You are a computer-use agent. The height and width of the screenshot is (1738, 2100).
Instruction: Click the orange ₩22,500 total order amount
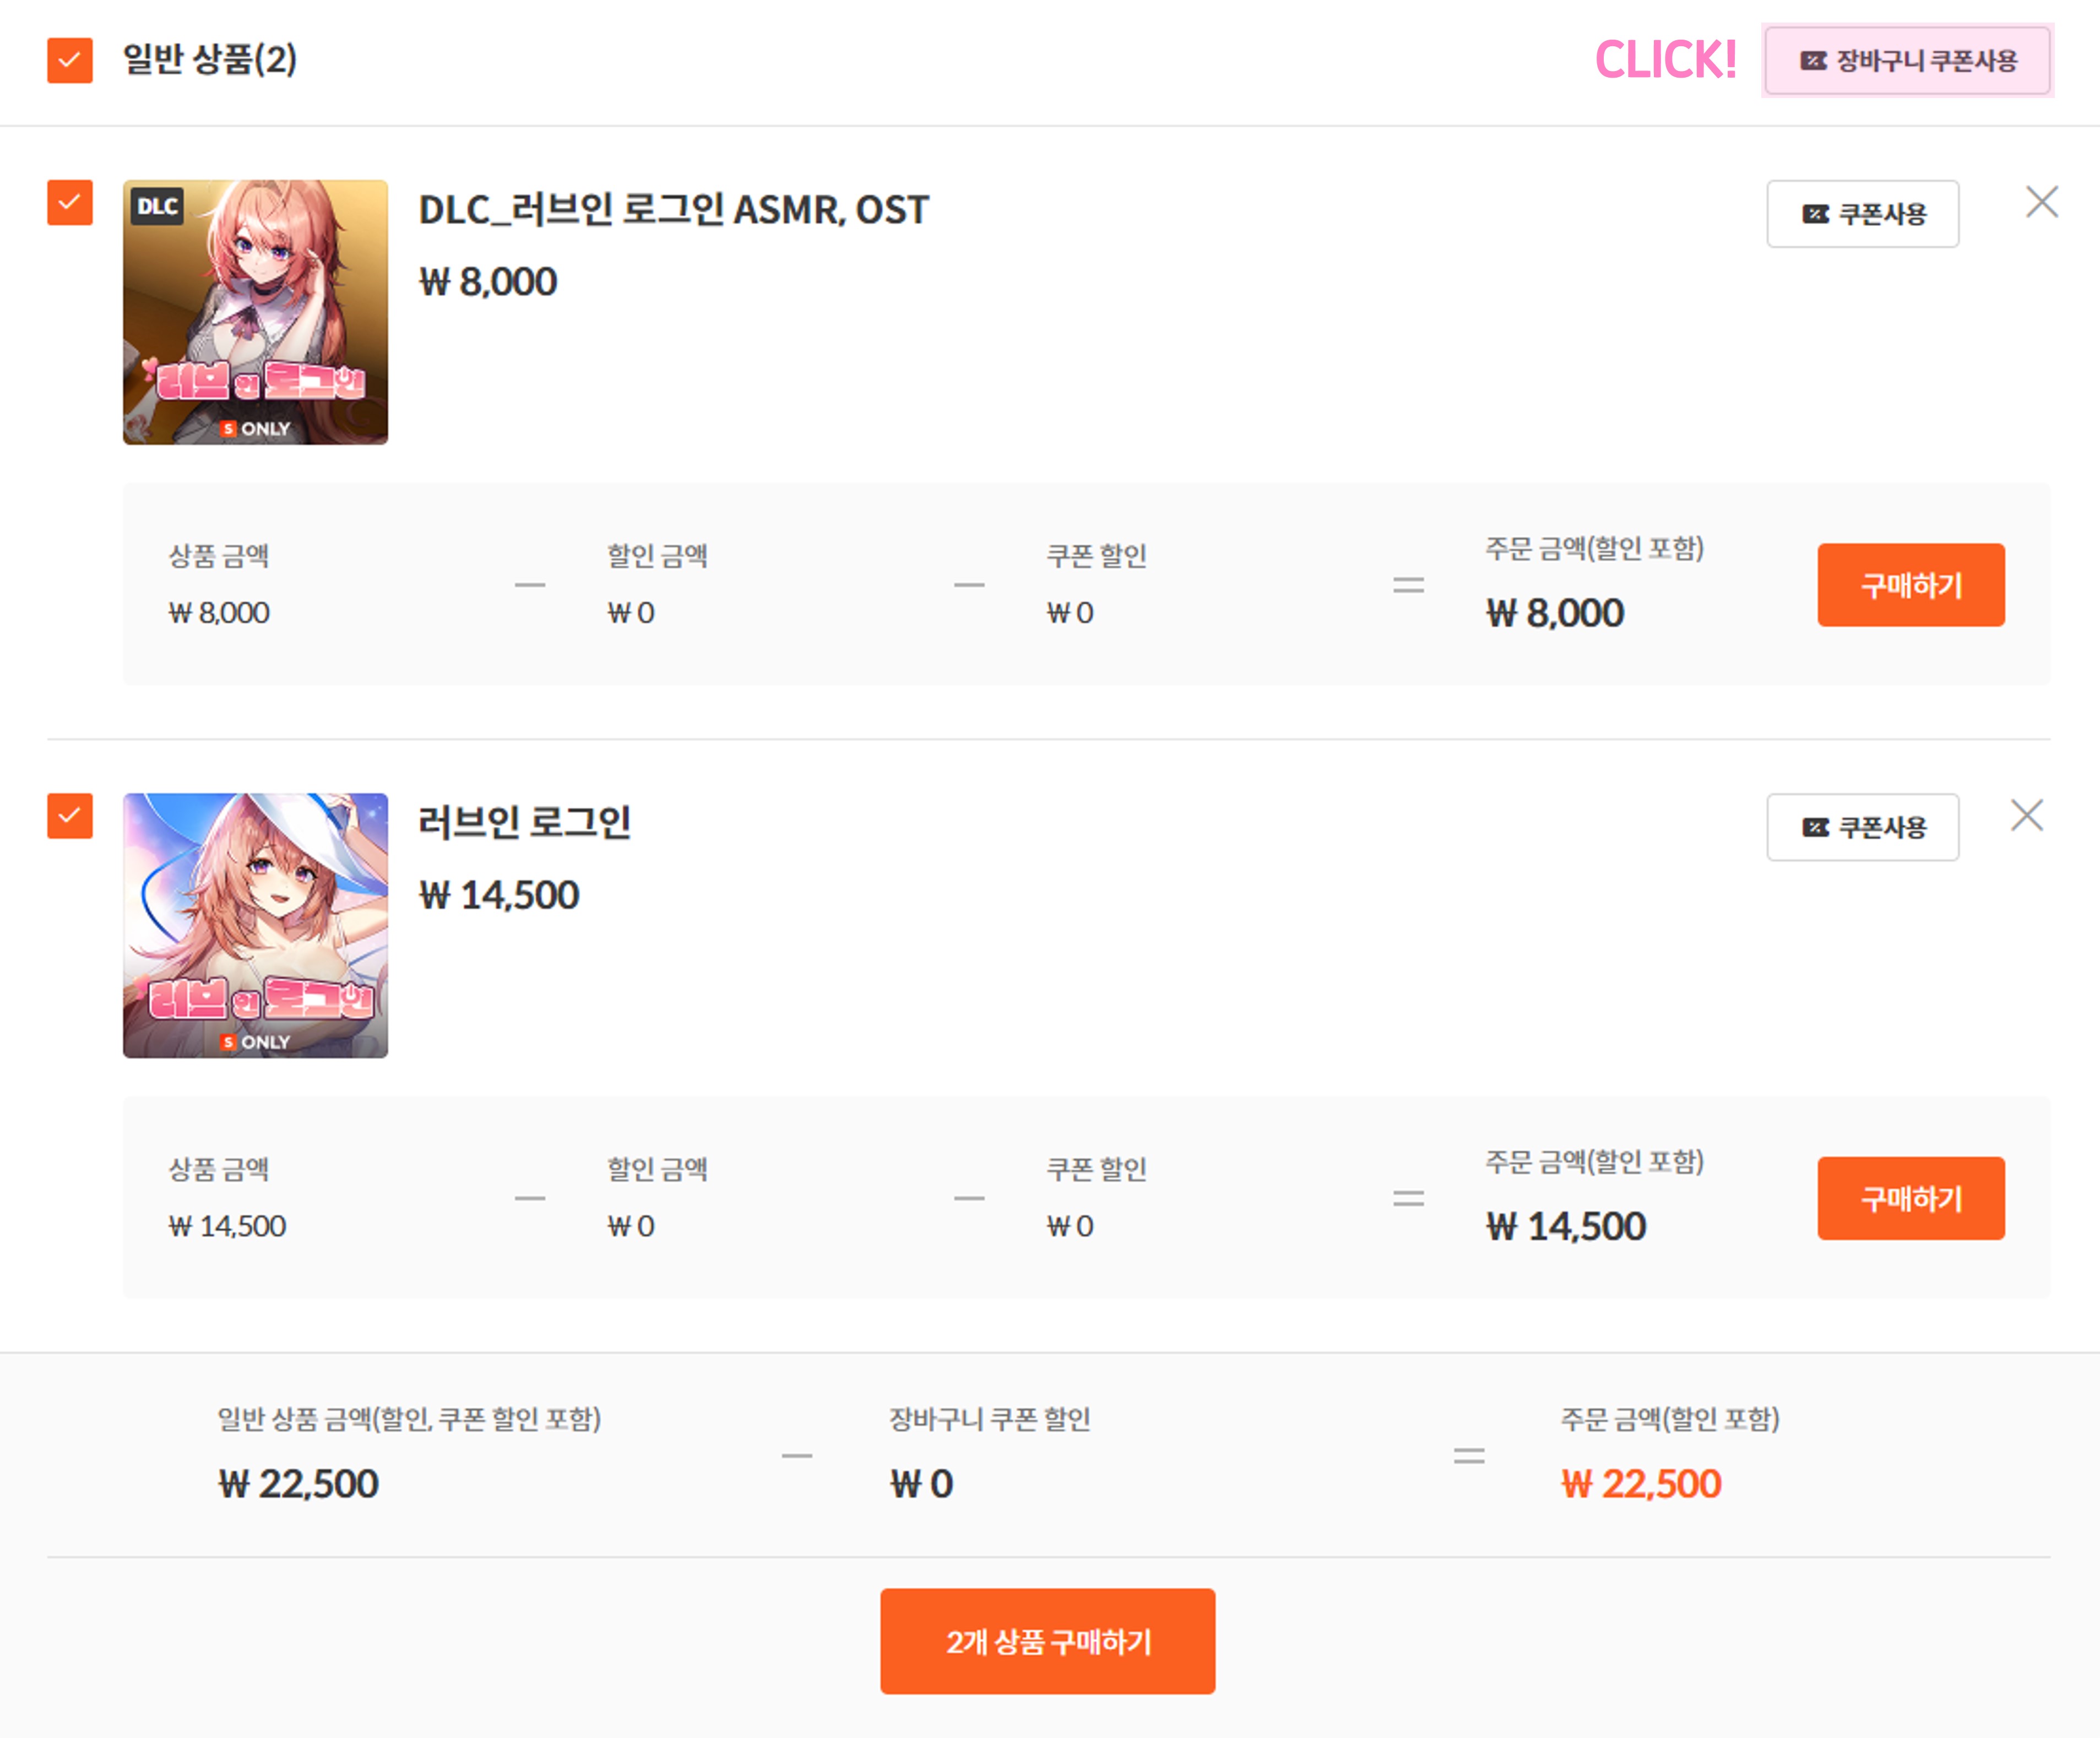[x=1640, y=1483]
